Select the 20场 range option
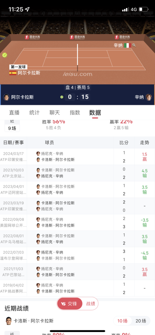 tap(141, 321)
